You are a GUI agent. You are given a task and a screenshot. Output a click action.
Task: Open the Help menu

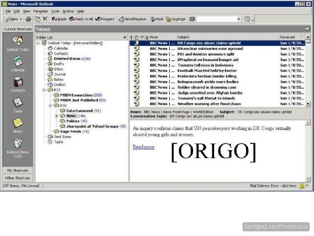80,11
